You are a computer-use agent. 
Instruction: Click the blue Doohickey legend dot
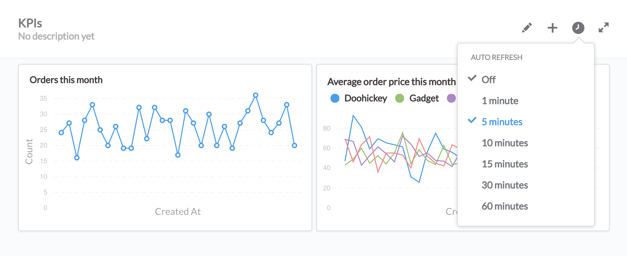(x=335, y=99)
